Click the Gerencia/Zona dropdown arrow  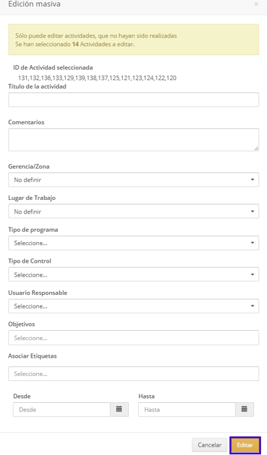click(252, 180)
